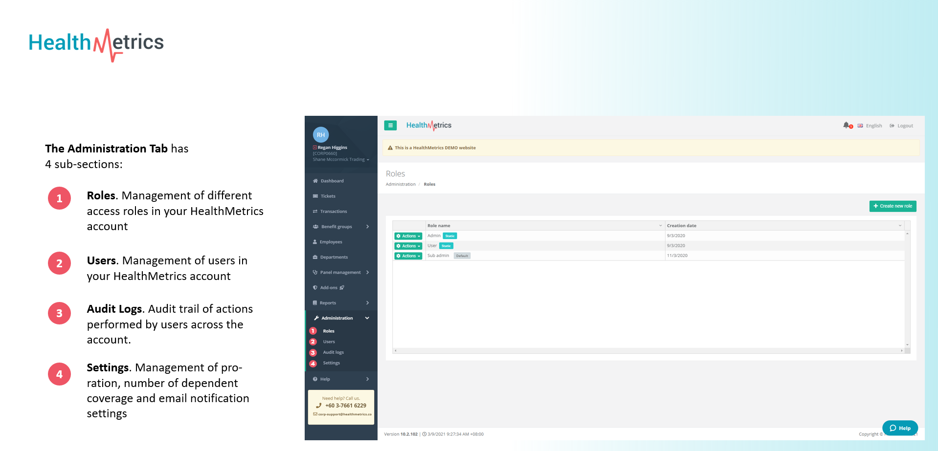Open Audit logs in Administration menu
This screenshot has height=451, width=938.
(x=333, y=352)
